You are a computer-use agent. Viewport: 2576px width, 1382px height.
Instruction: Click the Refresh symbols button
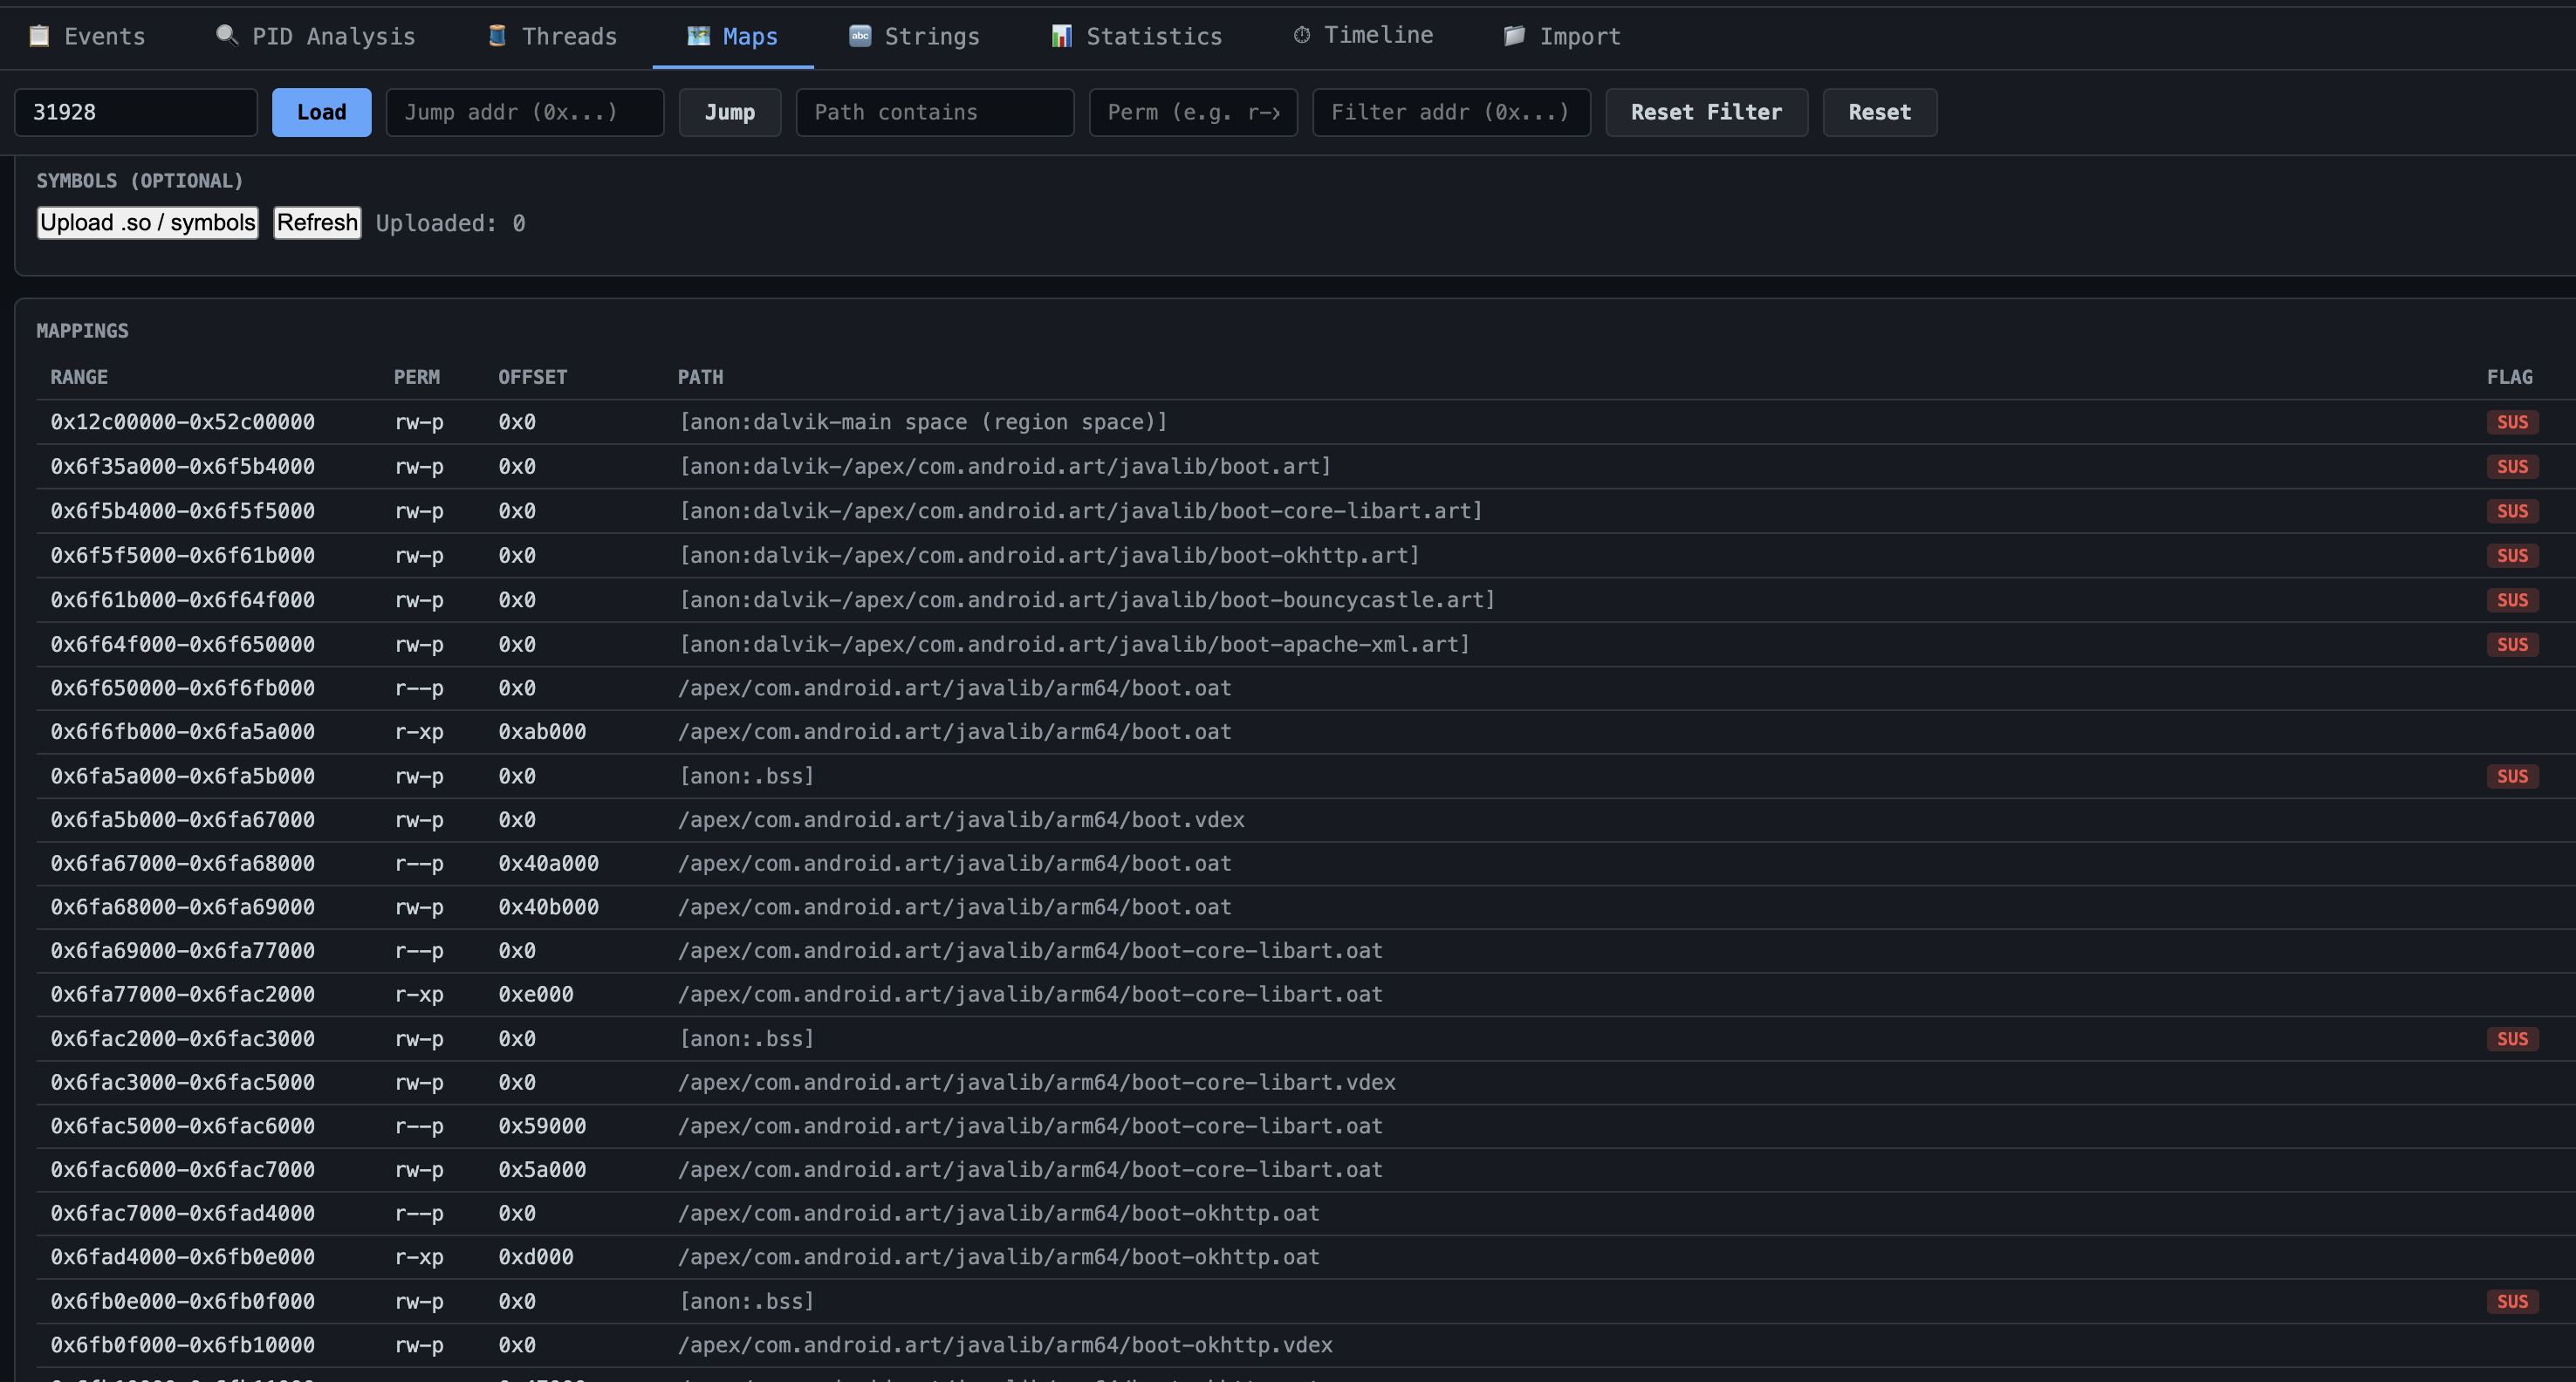(x=317, y=222)
